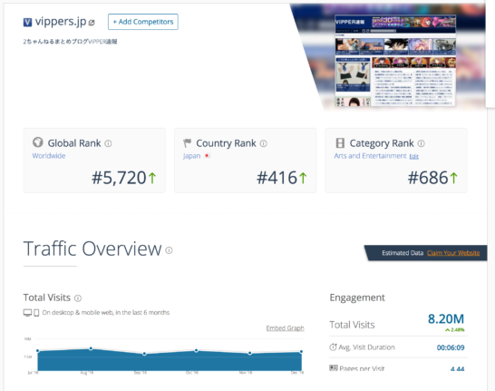Open the Japan country link
The height and width of the screenshot is (391, 495).
pos(192,156)
